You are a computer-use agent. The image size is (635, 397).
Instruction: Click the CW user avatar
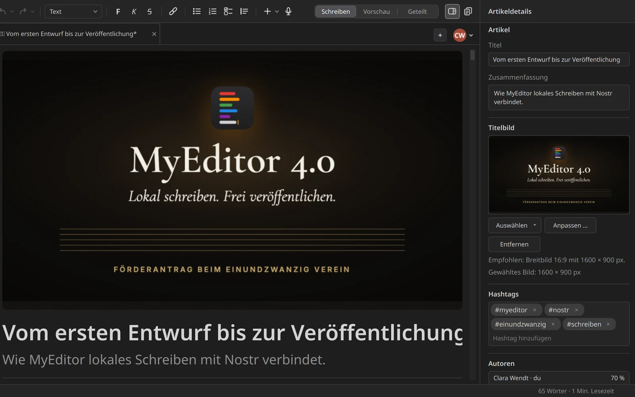[460, 35]
